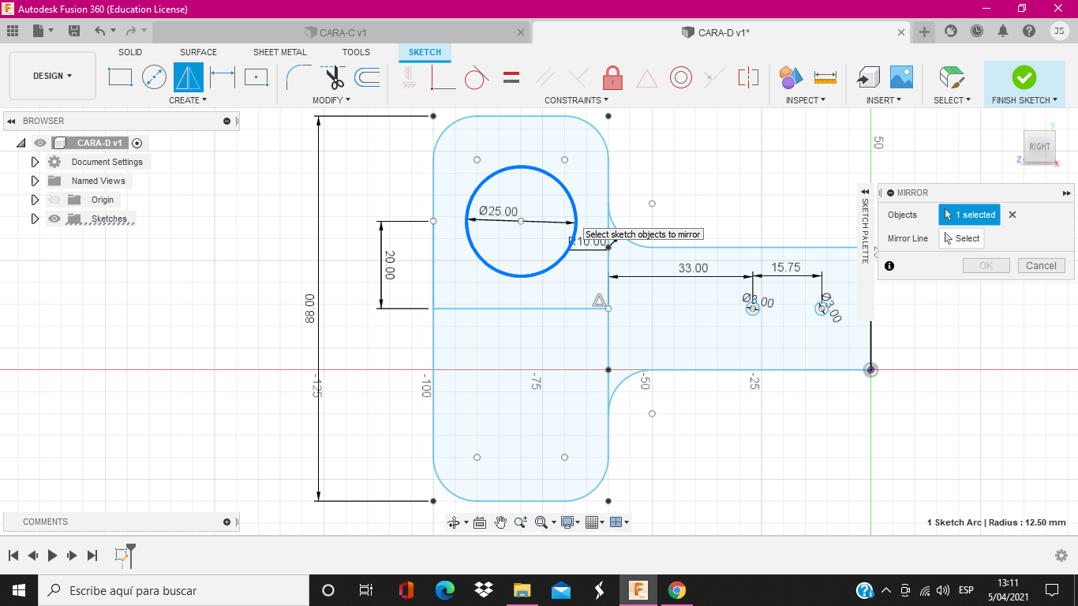Toggle visibility of Origin folder
The image size is (1078, 606).
(54, 200)
